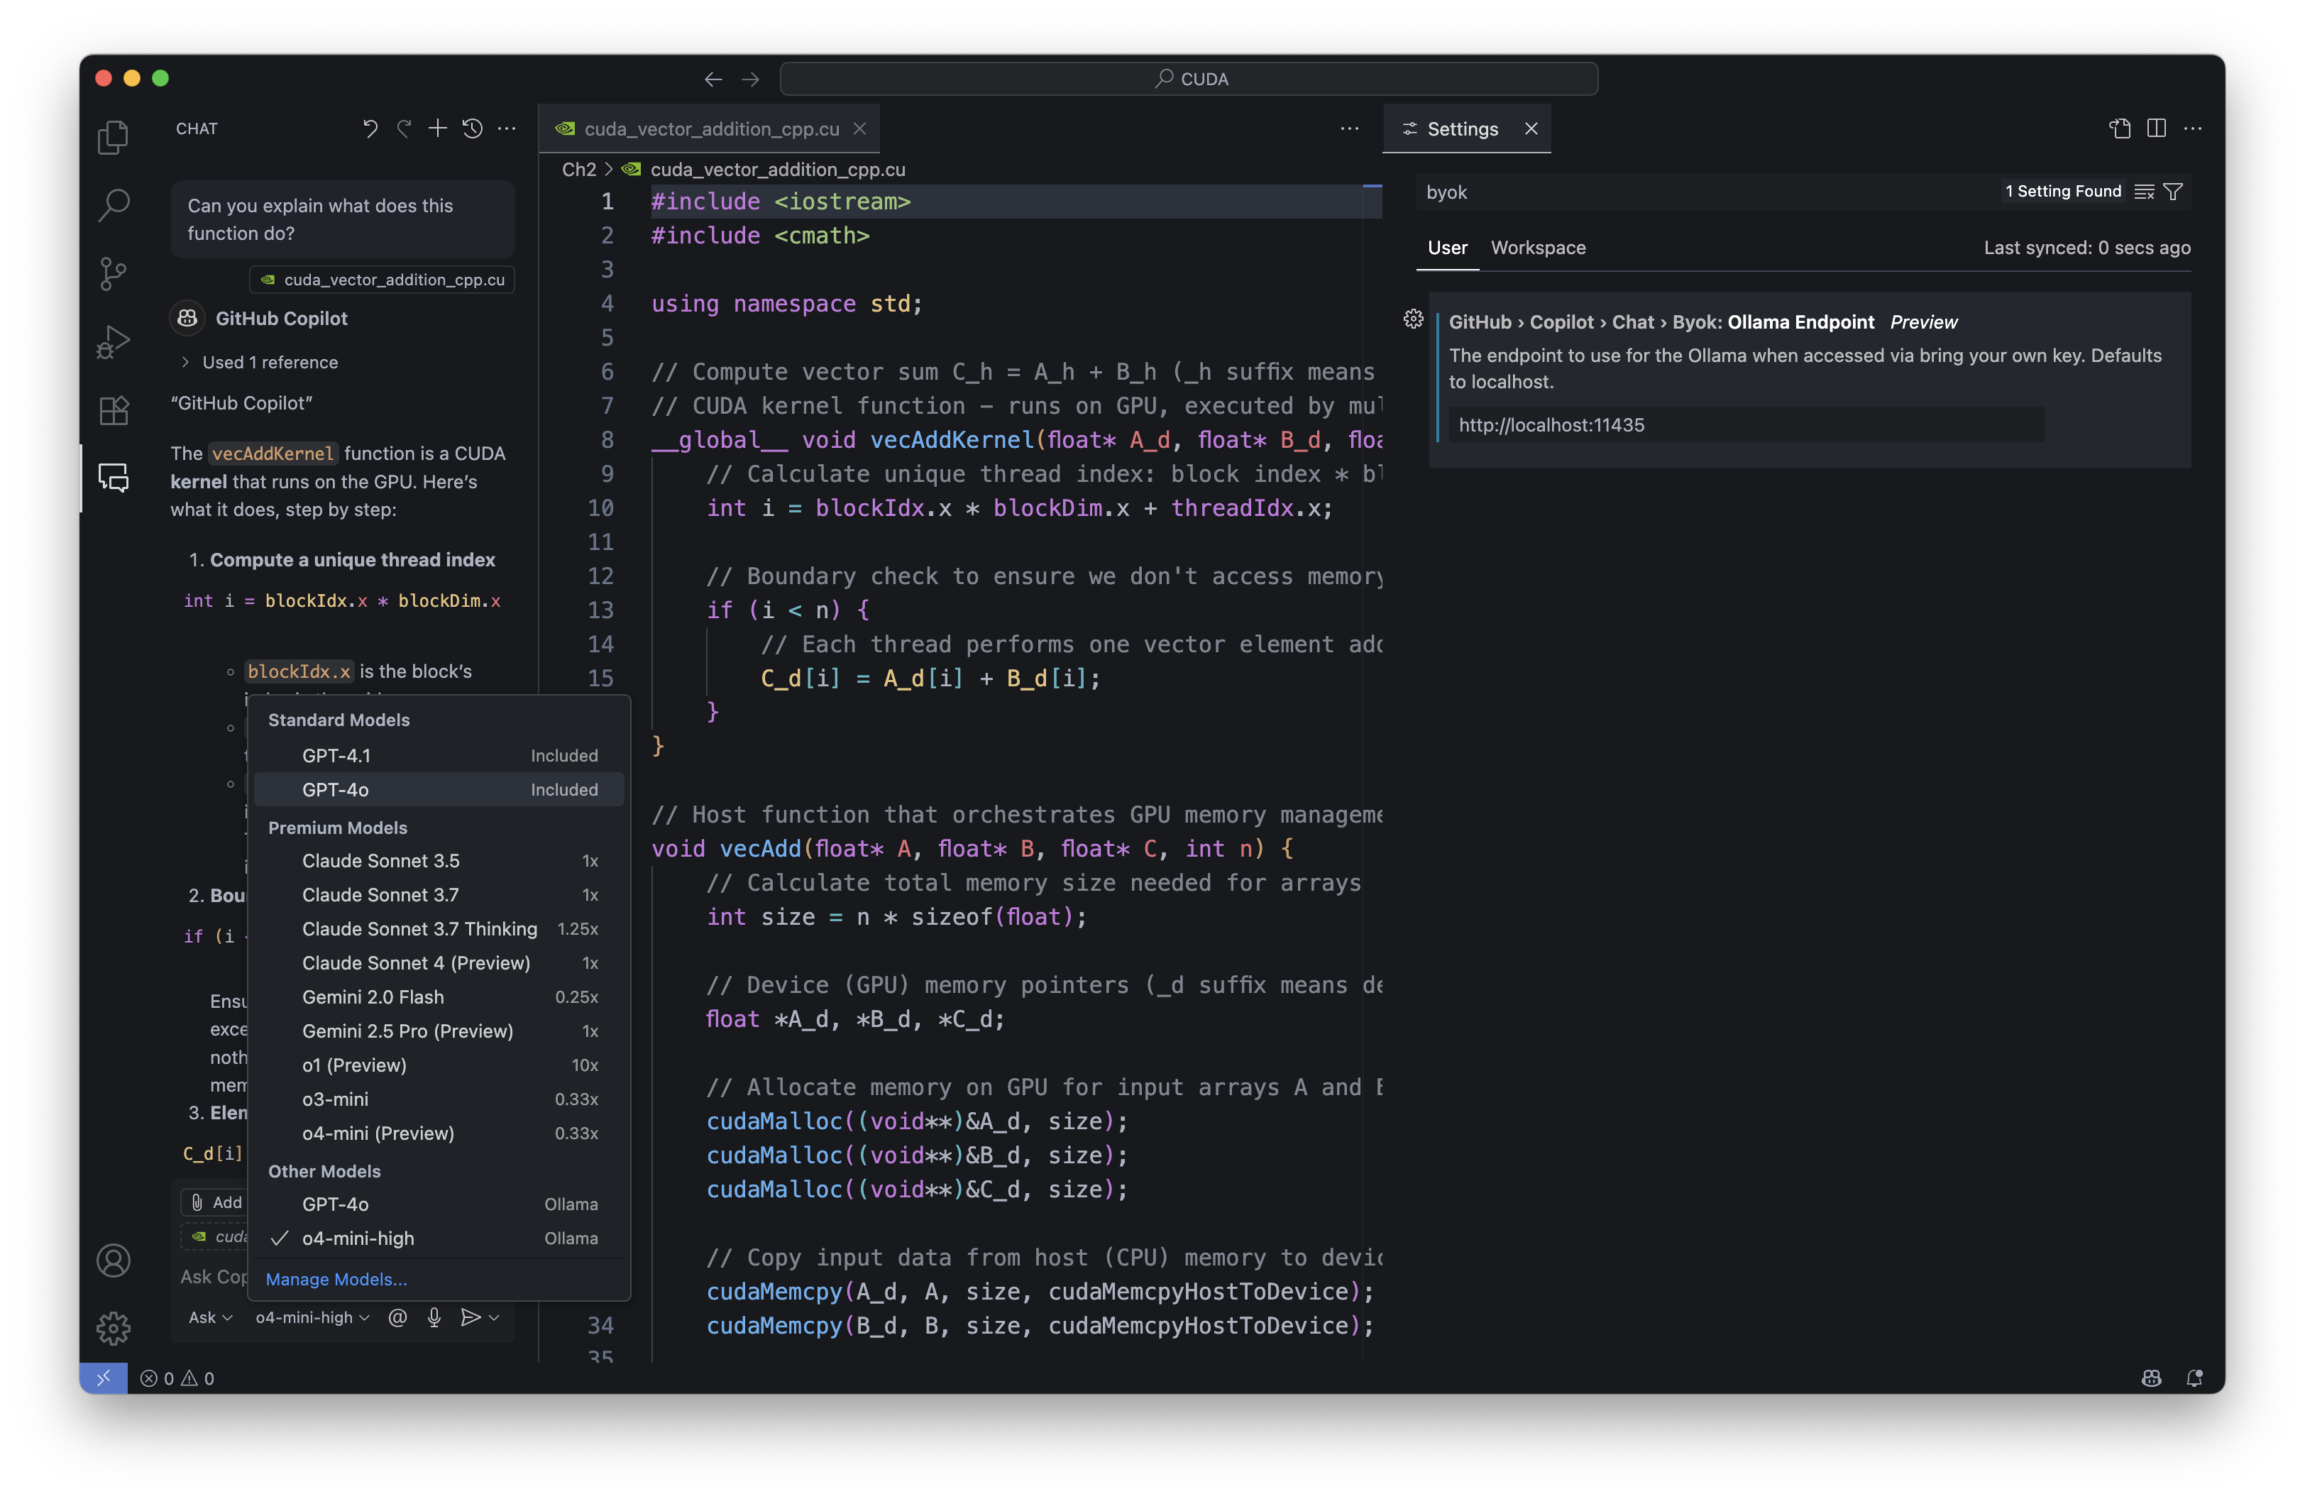This screenshot has height=1499, width=2305.
Task: Expand the Used 1 reference section
Action: click(x=258, y=362)
